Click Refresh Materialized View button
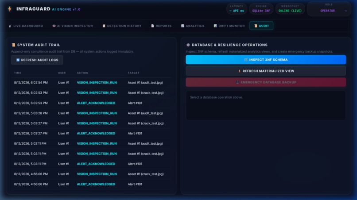The width and height of the screenshot is (357, 200). pyautogui.click(x=266, y=71)
